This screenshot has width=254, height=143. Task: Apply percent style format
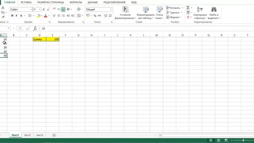tap(95, 16)
